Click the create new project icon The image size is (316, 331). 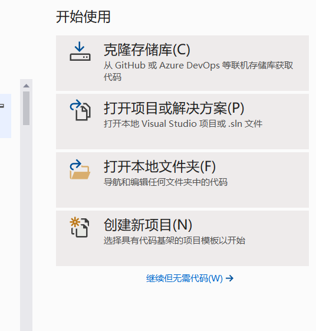pos(80,227)
